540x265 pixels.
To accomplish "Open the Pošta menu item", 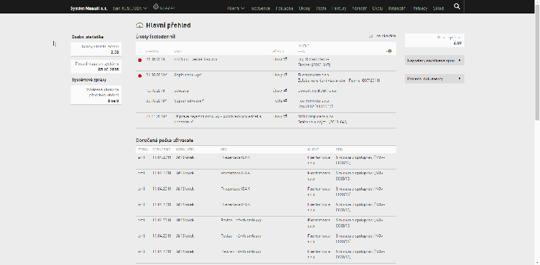I will click(x=321, y=8).
